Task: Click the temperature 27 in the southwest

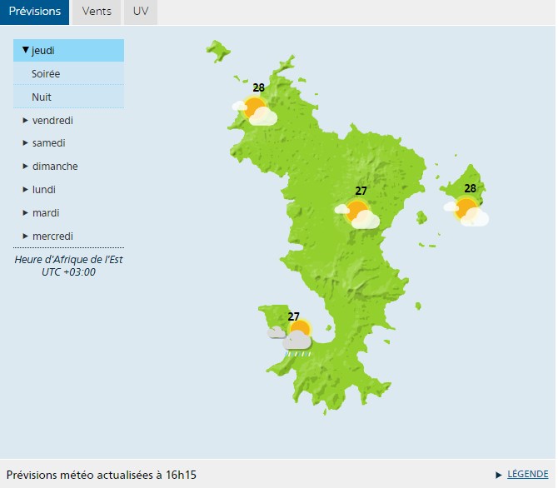Action: point(294,316)
